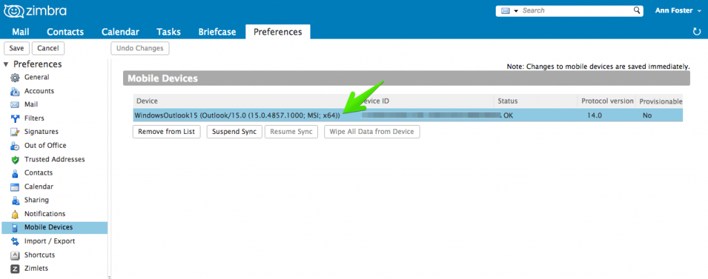Screen dimensions: 708x279
Task: Collapse the Preferences tree
Action: 6,64
